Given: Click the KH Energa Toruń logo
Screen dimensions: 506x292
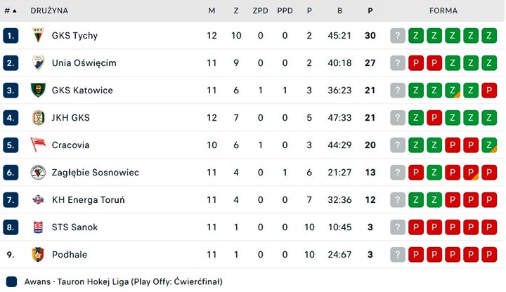Looking at the screenshot, I should click(38, 200).
